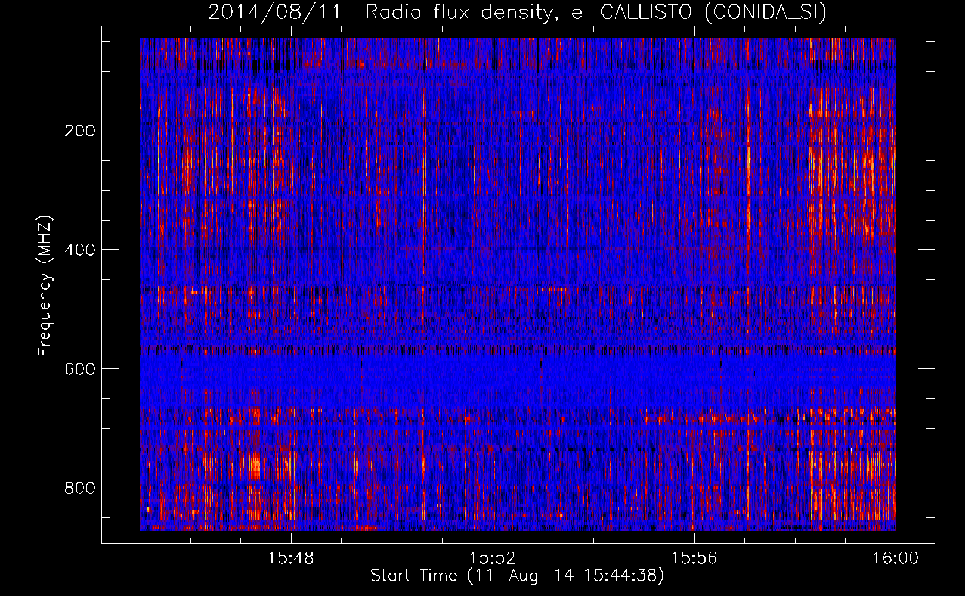
Task: Click the 15:52 time tick label
Action: click(492, 558)
